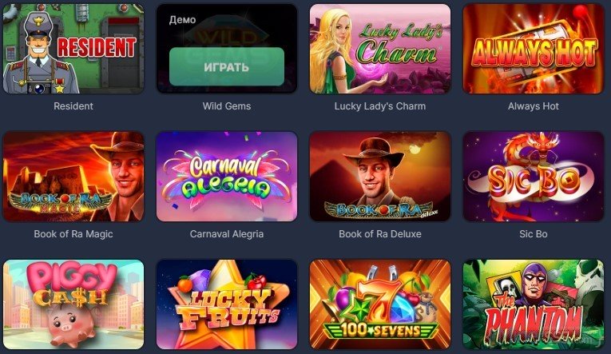
Task: Click the Always Hot caption text
Action: [534, 106]
